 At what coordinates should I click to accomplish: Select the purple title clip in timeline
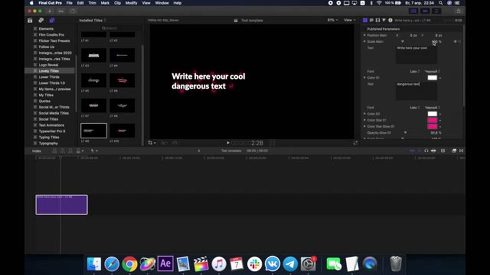pyautogui.click(x=62, y=205)
